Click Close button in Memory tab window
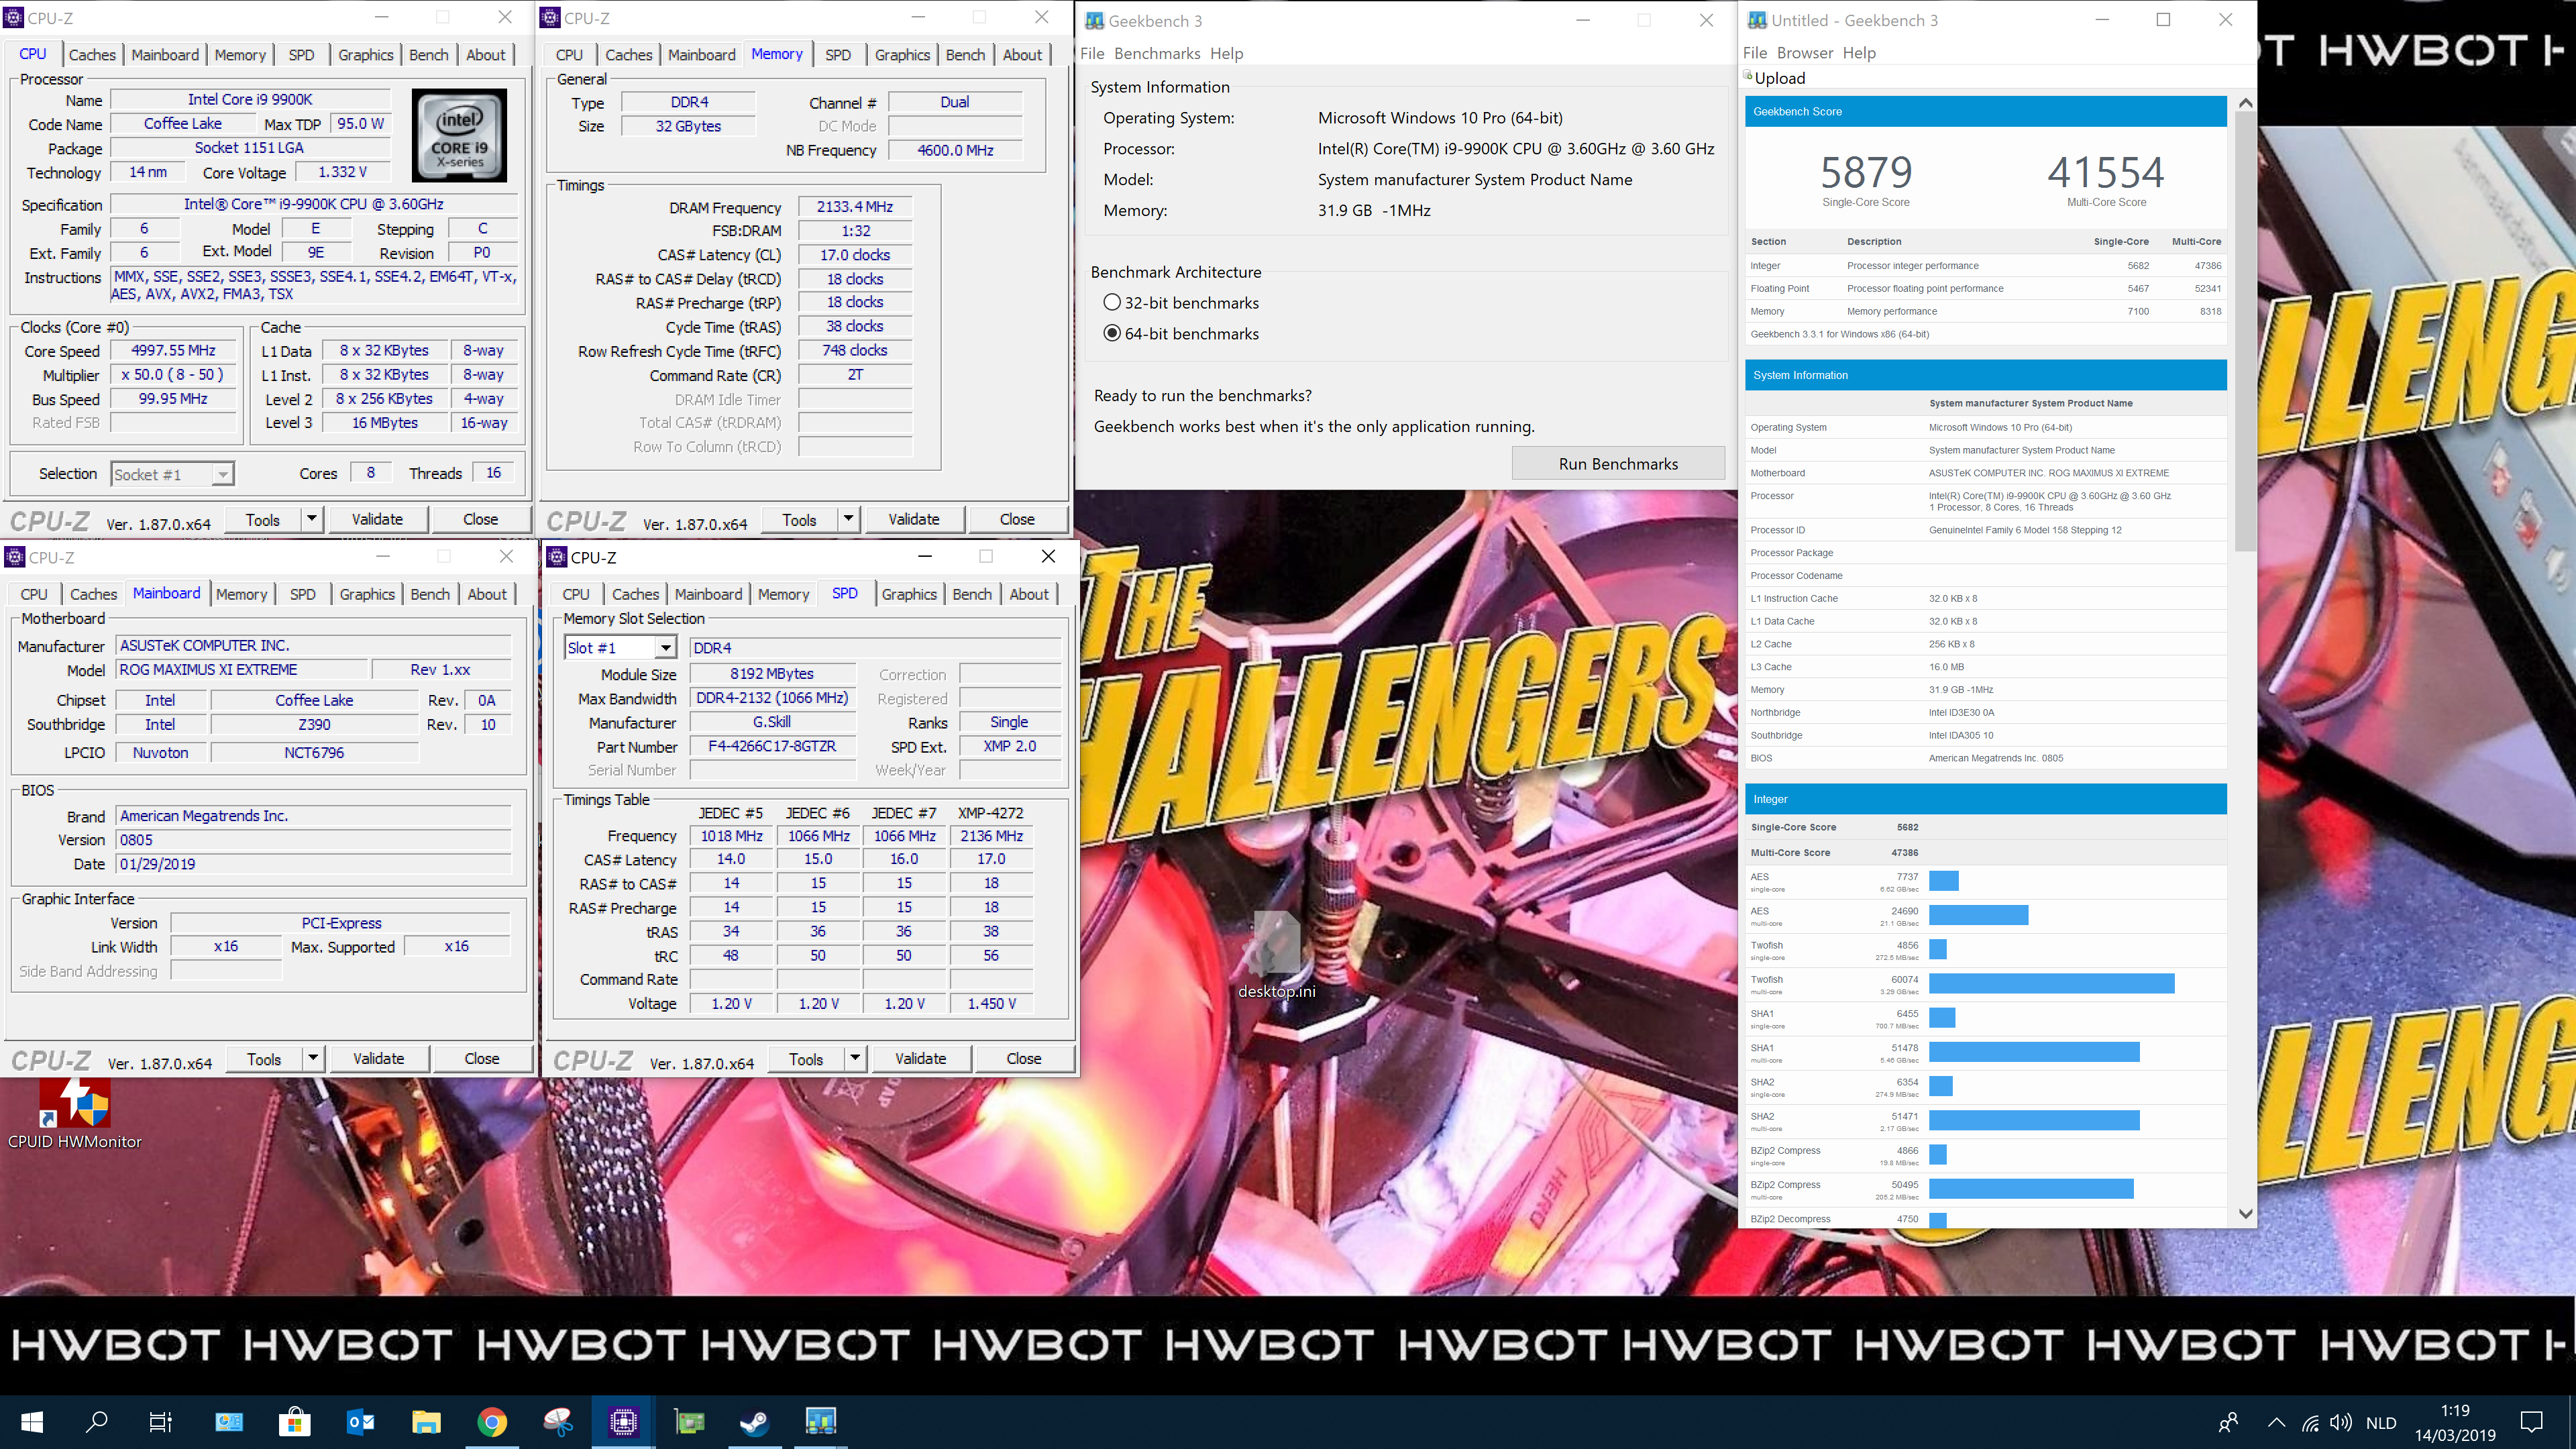Viewport: 2576px width, 1449px height. pyautogui.click(x=1017, y=519)
